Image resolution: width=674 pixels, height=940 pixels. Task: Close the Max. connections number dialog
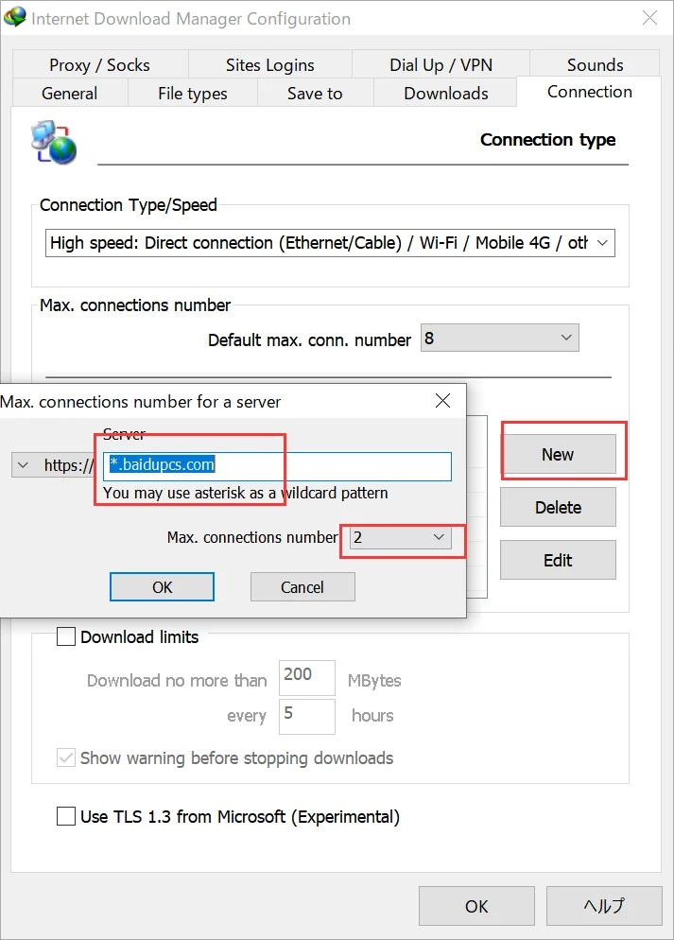[x=442, y=400]
